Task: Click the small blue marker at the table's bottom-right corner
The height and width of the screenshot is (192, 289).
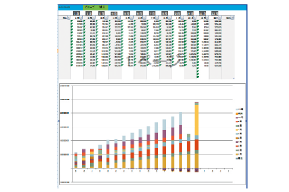Action: coord(233,78)
